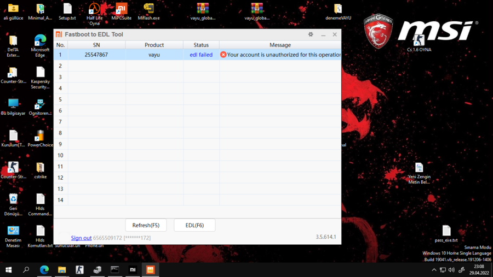Select the SN column header
Viewport: 493px width, 277px height.
pos(96,45)
